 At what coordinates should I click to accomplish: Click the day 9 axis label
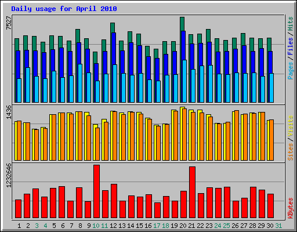pos(89,226)
